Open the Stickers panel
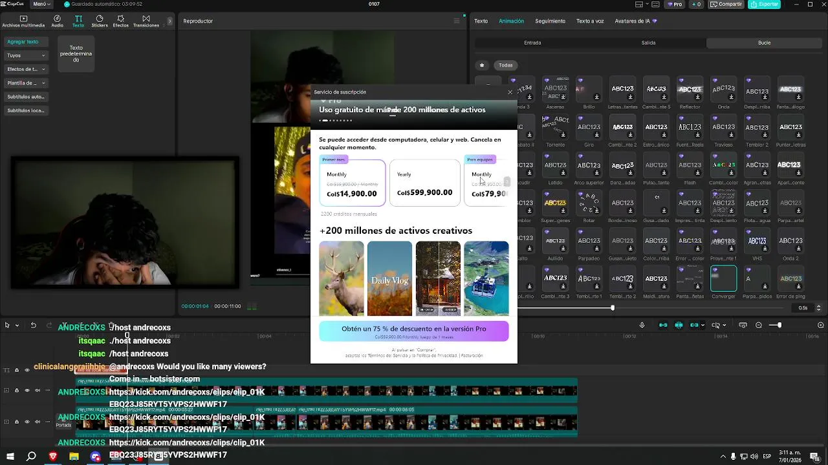 [100, 21]
